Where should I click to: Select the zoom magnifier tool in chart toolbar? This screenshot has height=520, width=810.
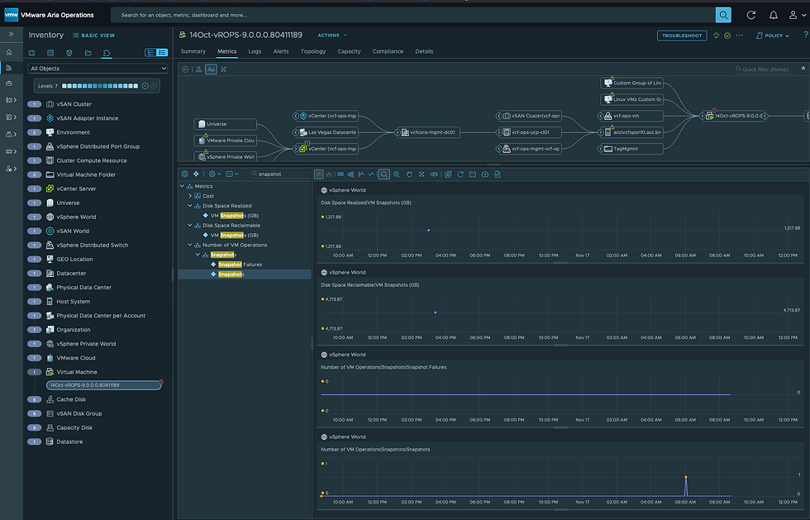pos(383,174)
